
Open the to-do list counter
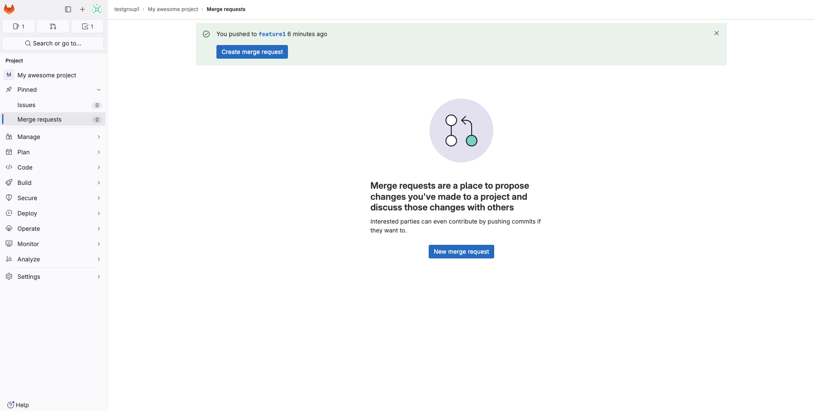click(88, 26)
